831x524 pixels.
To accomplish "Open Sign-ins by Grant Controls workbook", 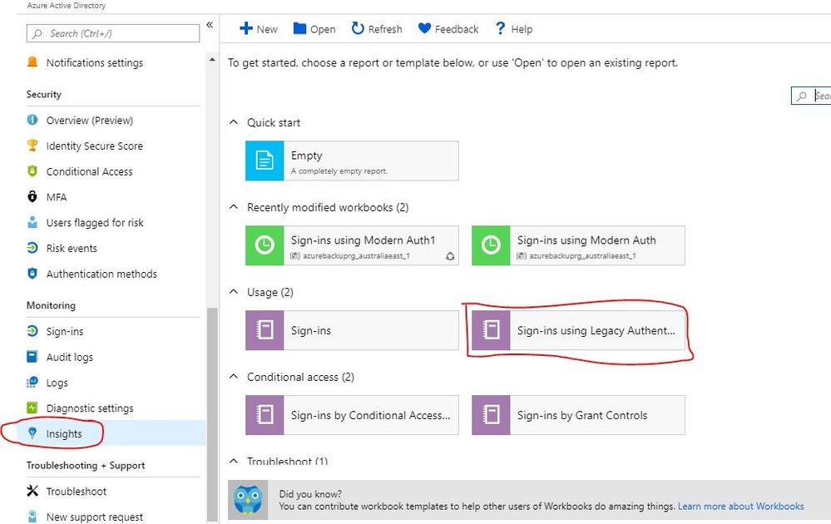I will click(578, 415).
